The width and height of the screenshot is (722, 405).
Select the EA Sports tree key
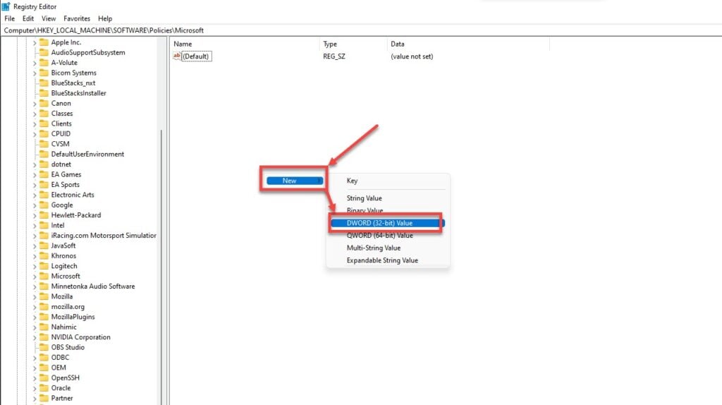pos(66,185)
